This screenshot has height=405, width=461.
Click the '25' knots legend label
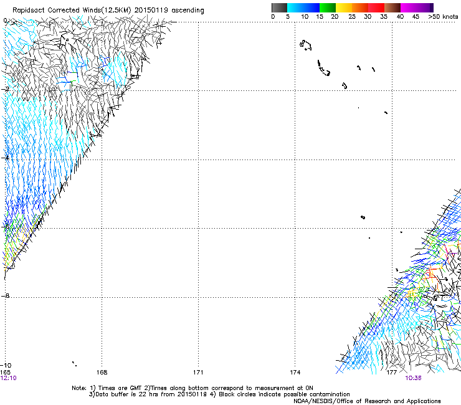351,16
